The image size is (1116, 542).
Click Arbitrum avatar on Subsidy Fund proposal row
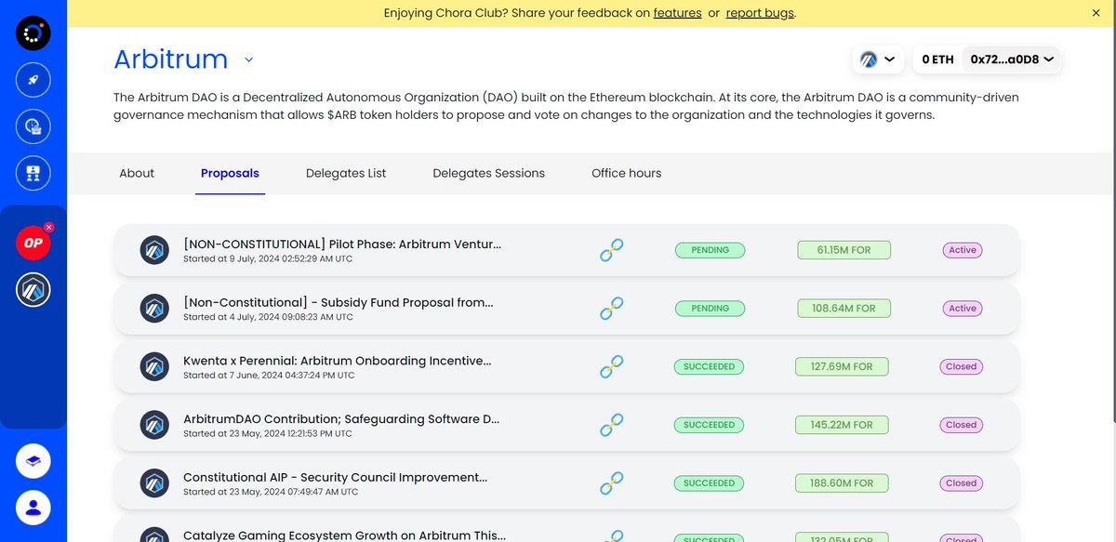pyautogui.click(x=153, y=309)
